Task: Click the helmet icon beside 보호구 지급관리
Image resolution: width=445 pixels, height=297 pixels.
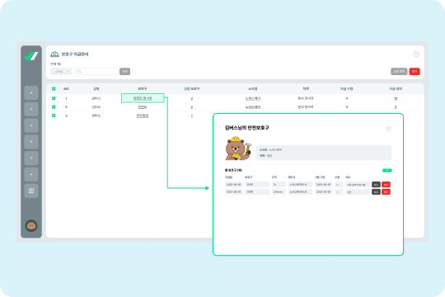Action: [x=54, y=54]
